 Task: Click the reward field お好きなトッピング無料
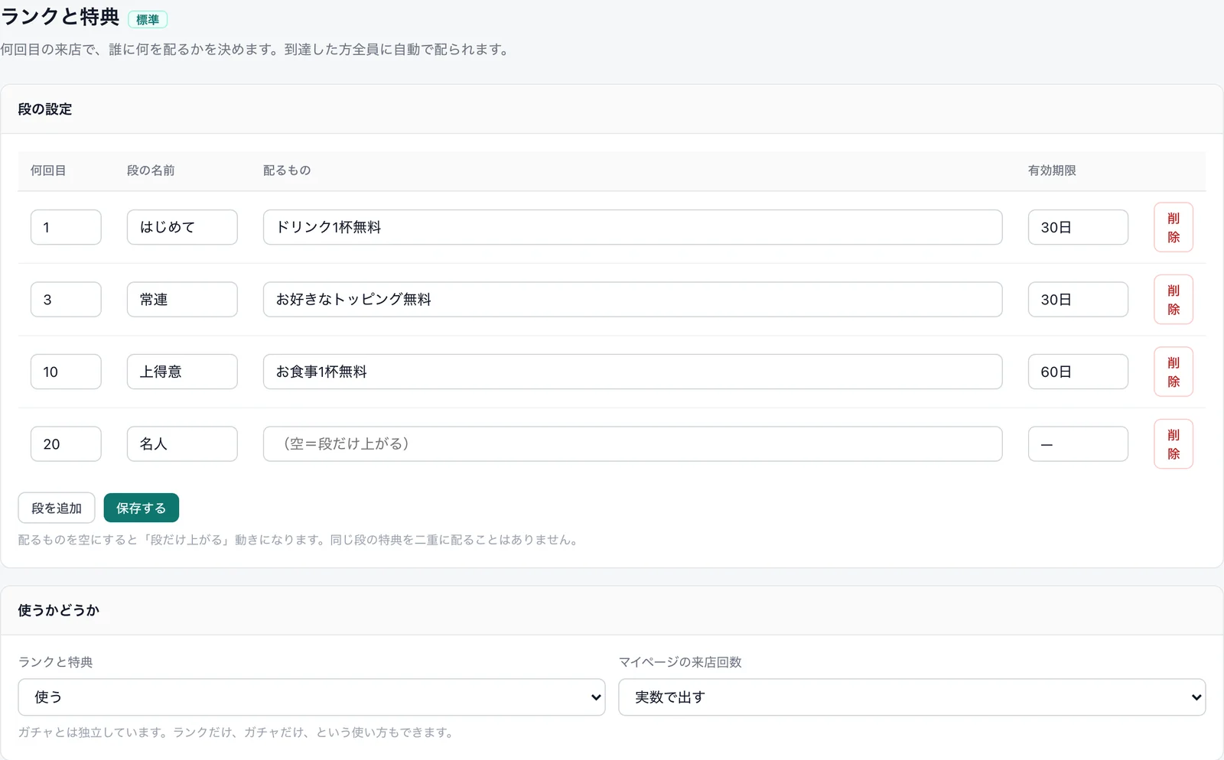(x=633, y=300)
